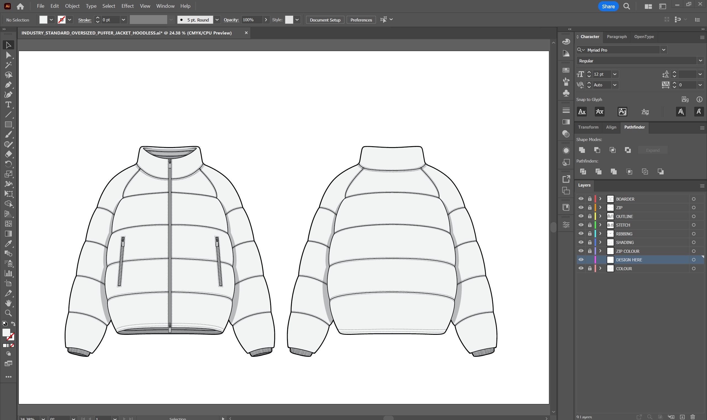The width and height of the screenshot is (707, 420).
Task: Select the Rectangle tool
Action: (x=9, y=124)
